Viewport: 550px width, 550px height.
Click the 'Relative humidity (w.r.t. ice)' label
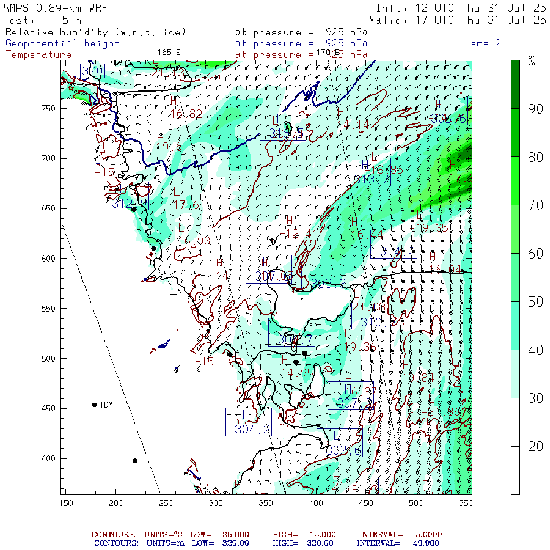click(x=95, y=32)
